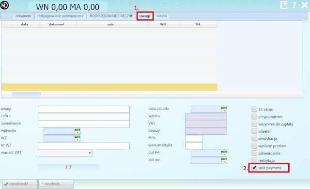Viewport: 310px width, 189px height.
Task: Focus the wew.analityka field
Action: (x=194, y=146)
